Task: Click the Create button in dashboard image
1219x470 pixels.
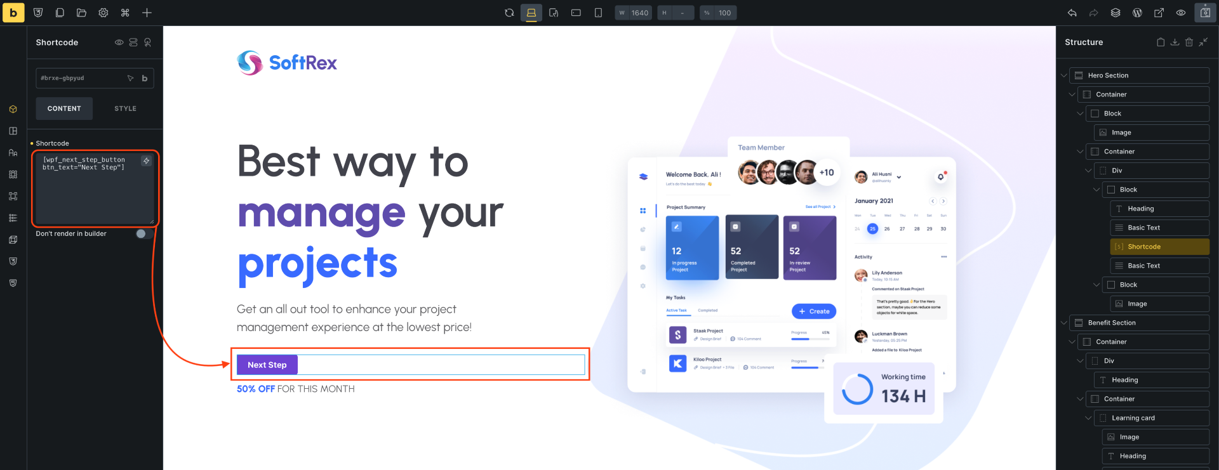Action: click(x=814, y=311)
